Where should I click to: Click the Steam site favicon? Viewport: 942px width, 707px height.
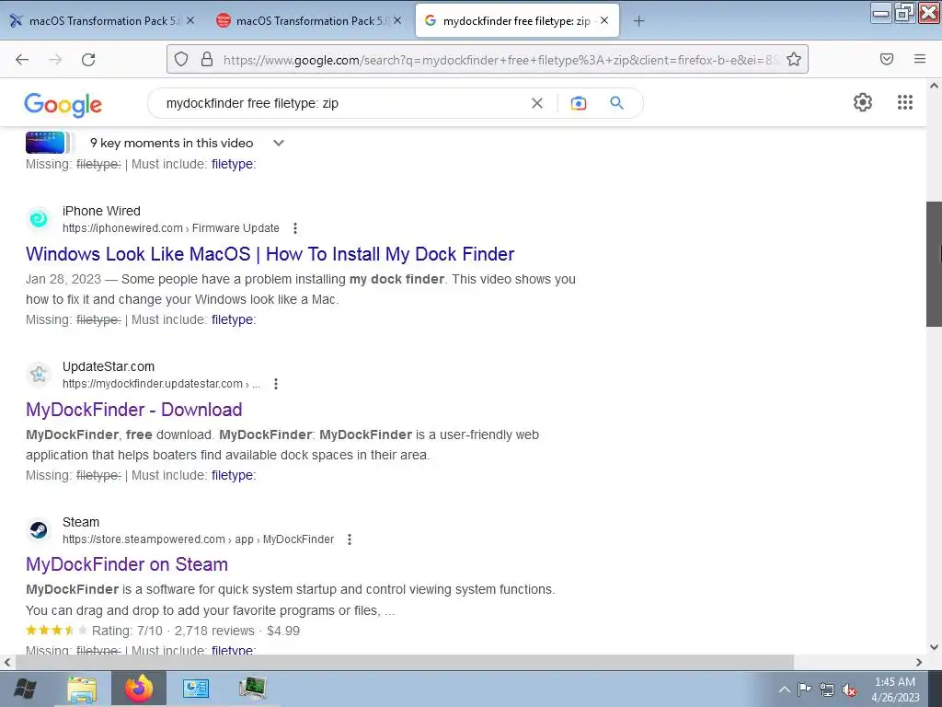coord(39,530)
